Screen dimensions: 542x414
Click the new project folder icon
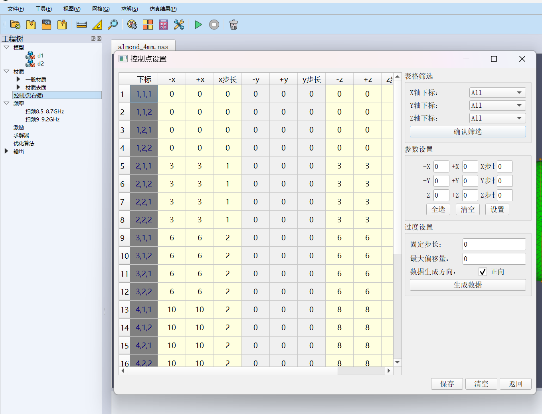click(x=15, y=25)
